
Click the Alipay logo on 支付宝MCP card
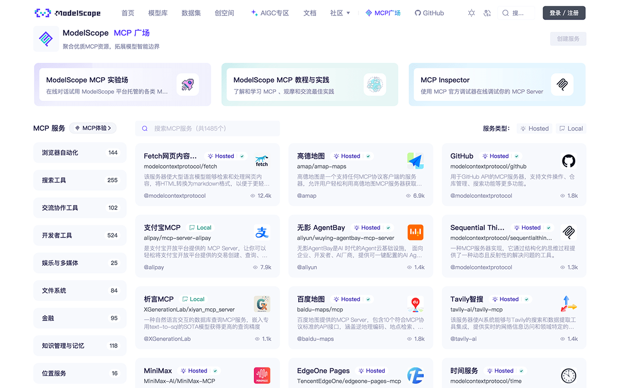click(x=262, y=232)
